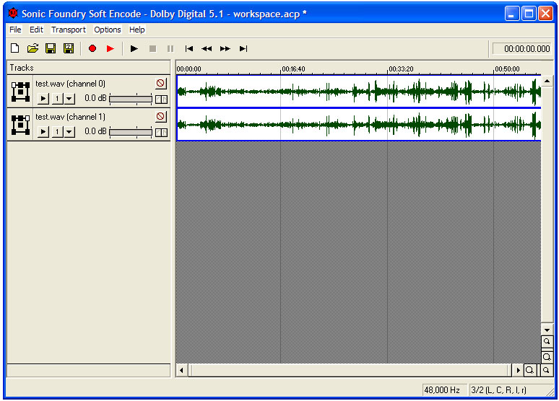This screenshot has height=401, width=559.
Task: Click the large magnifier in the vertical zoom controls
Action: pyautogui.click(x=547, y=357)
